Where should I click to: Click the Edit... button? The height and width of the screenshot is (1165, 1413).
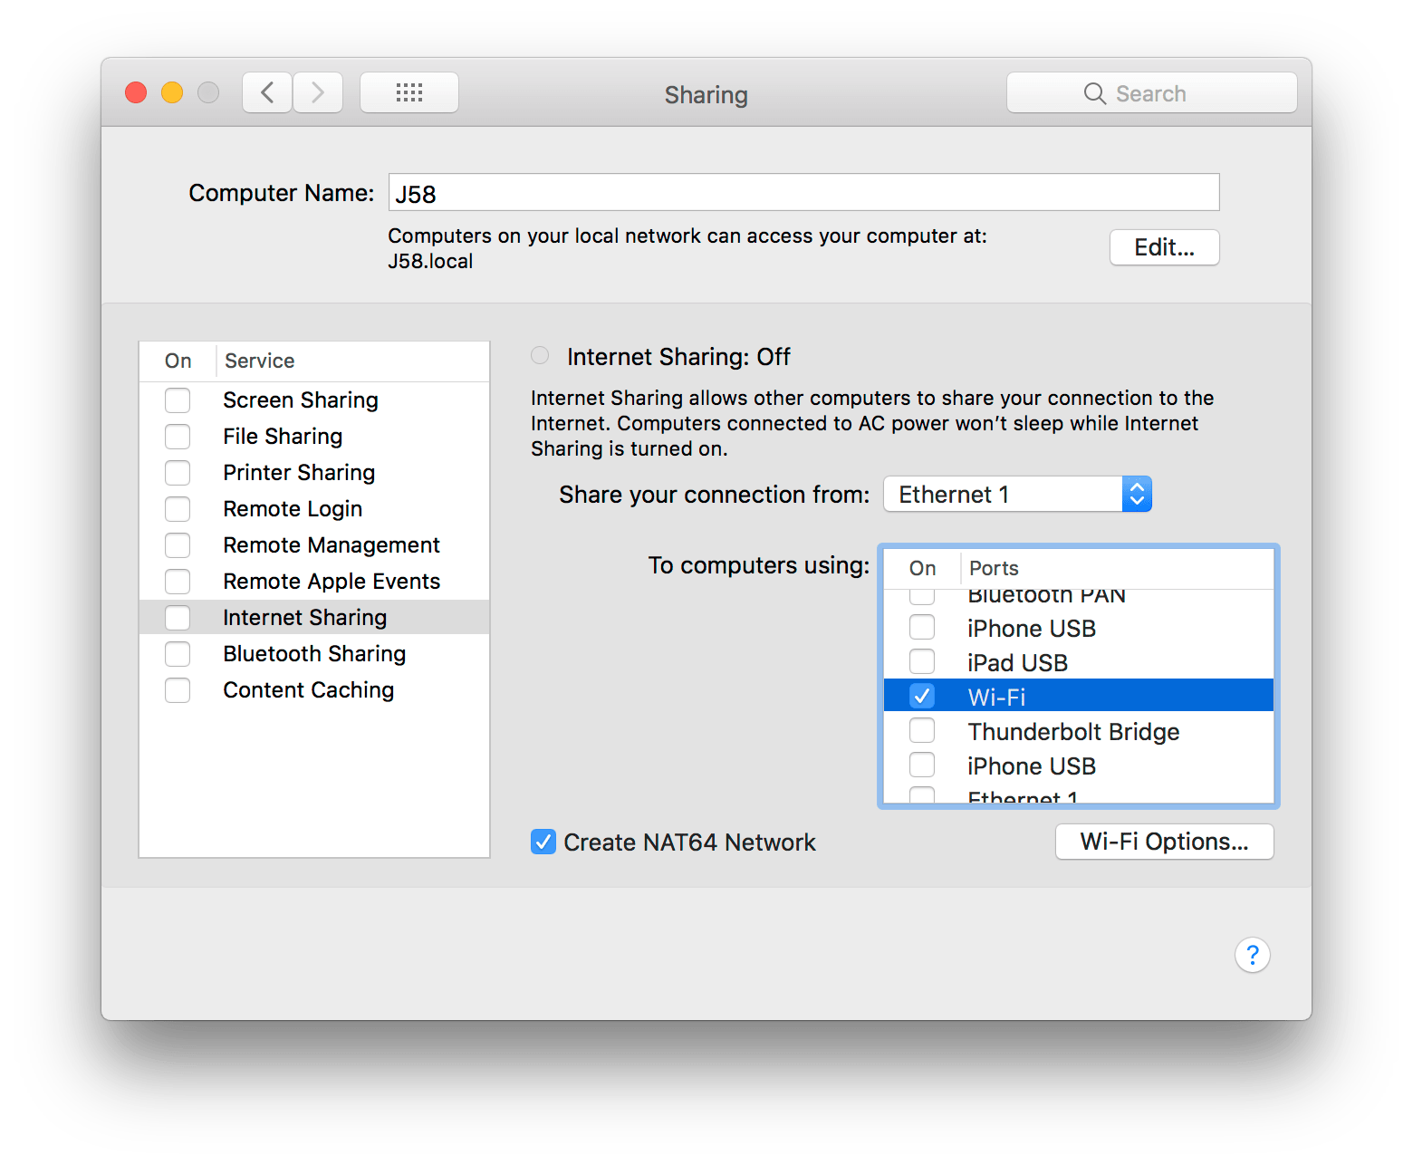pyautogui.click(x=1164, y=247)
